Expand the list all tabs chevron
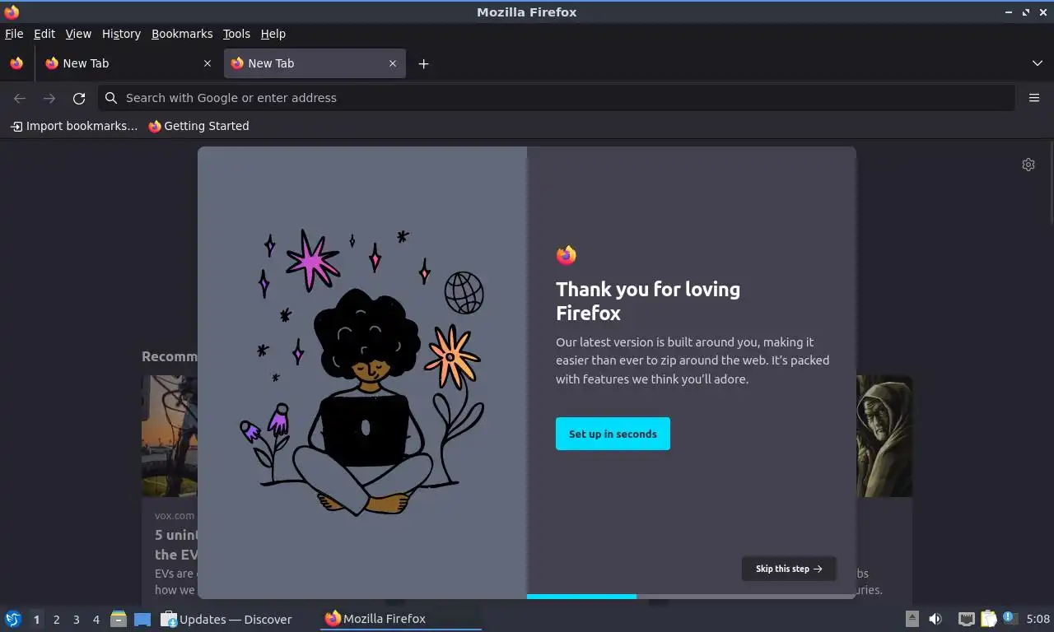This screenshot has width=1054, height=632. [x=1037, y=63]
